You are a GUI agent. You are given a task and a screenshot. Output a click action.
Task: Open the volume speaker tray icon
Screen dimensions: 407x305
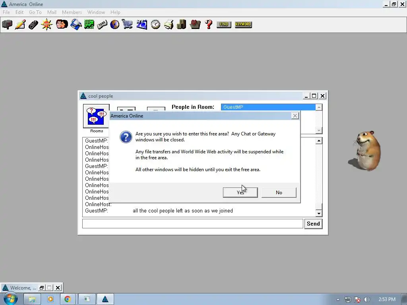pos(366,299)
